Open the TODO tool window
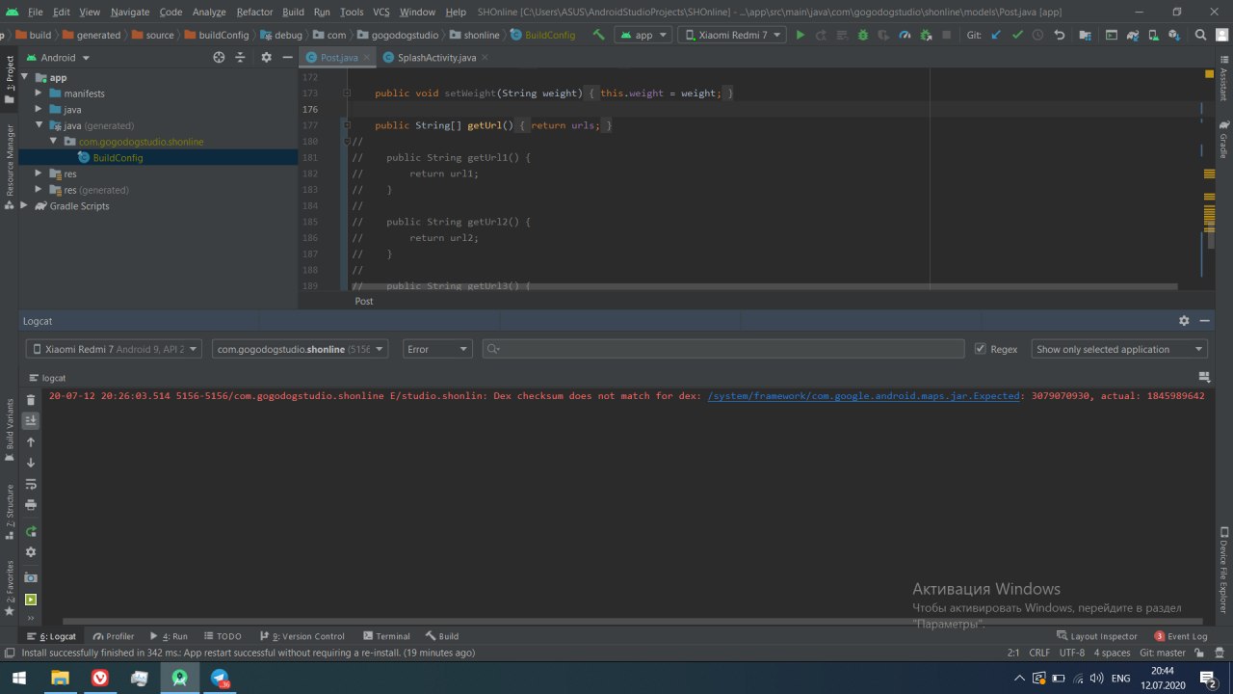Viewport: 1233px width, 694px height. 222,636
